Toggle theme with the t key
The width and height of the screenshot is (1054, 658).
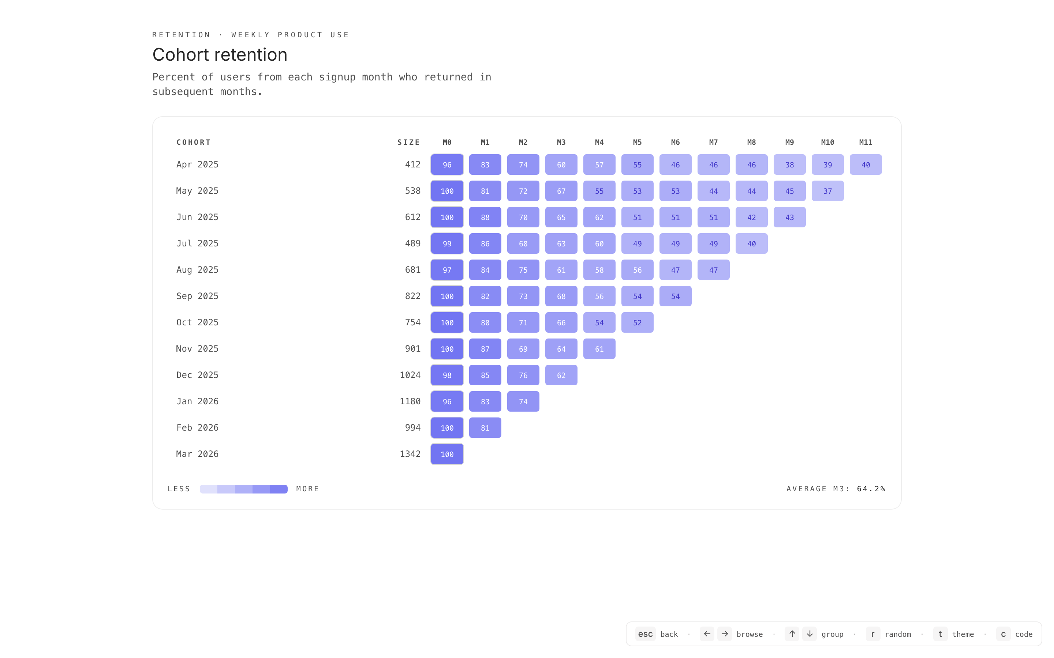940,634
